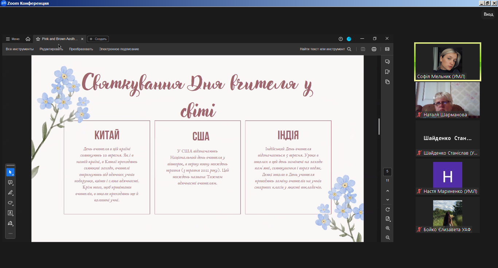Click the Zoom Конференция title icon
498x268 pixels.
(3, 3)
